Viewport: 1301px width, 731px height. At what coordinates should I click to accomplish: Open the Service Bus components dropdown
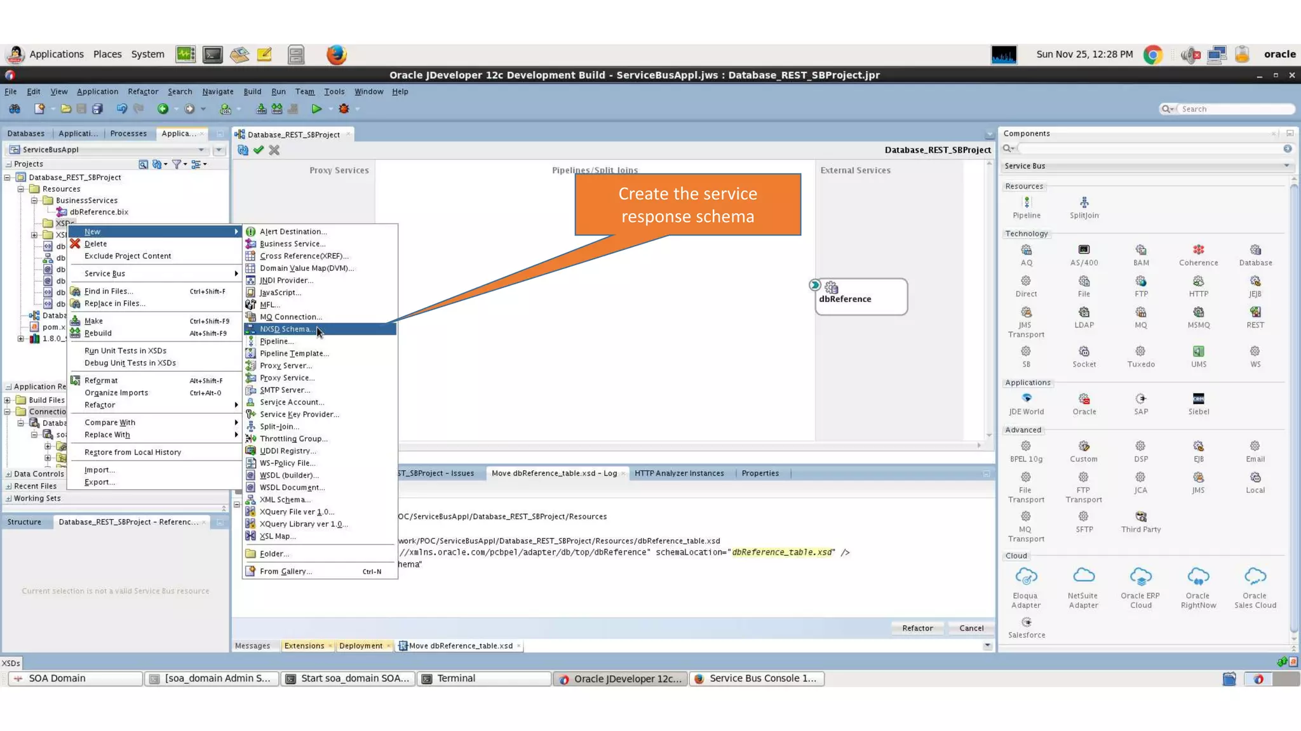coord(1149,166)
